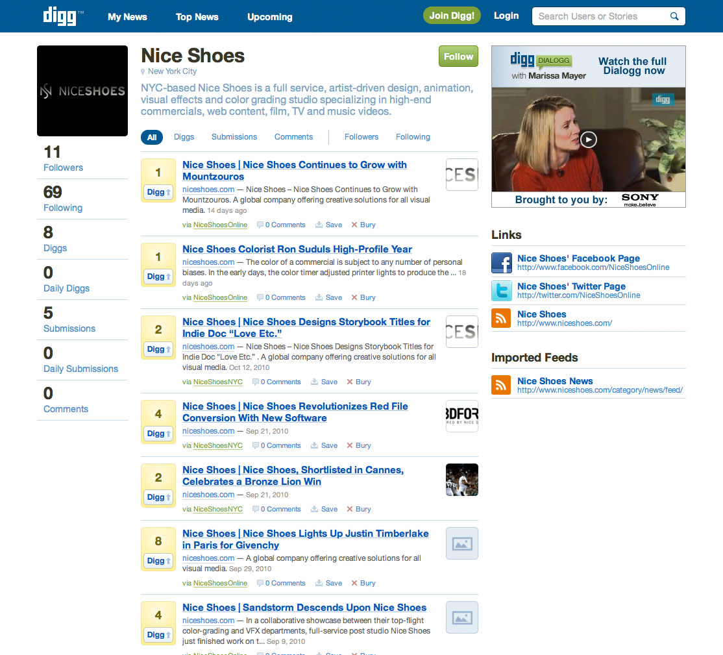The height and width of the screenshot is (655, 723).
Task: Digg the Mountzouros story
Action: [158, 192]
